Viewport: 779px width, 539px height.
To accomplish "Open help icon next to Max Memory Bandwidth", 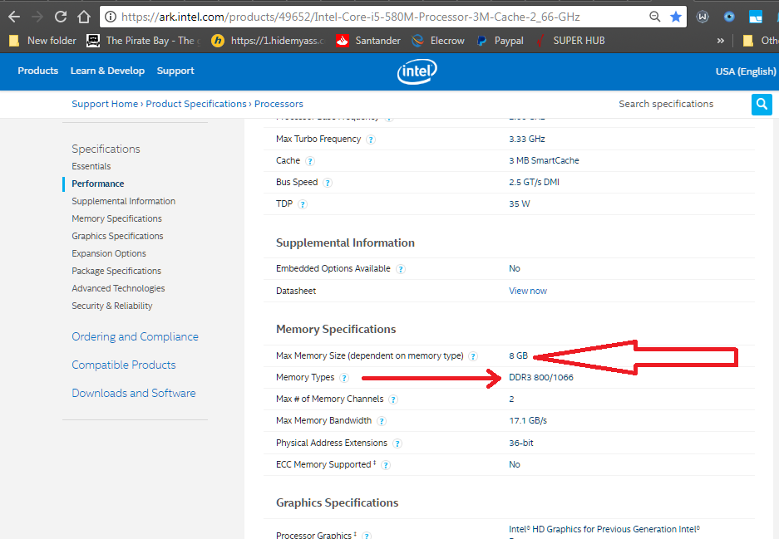I will coord(381,421).
